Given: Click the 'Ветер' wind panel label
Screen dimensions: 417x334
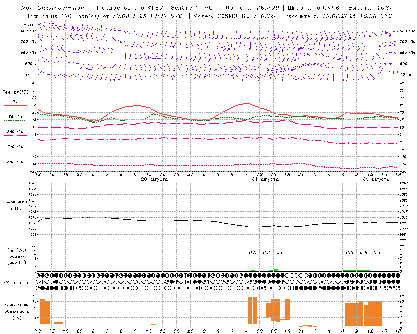Looking at the screenshot, I should tap(30, 25).
